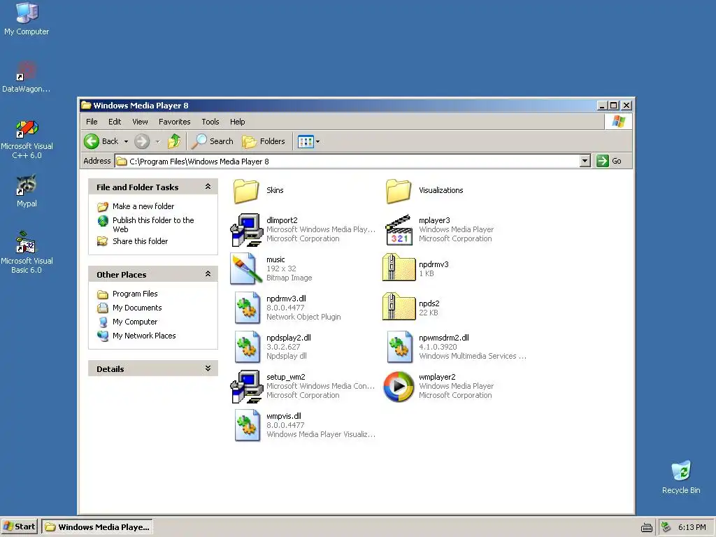Select the npds2 zipped folder icon
Image resolution: width=716 pixels, height=537 pixels.
399,307
